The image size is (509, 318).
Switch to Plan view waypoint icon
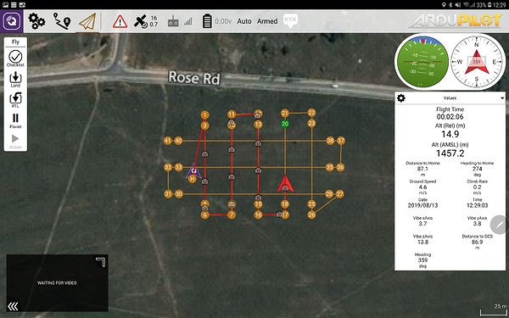(62, 21)
